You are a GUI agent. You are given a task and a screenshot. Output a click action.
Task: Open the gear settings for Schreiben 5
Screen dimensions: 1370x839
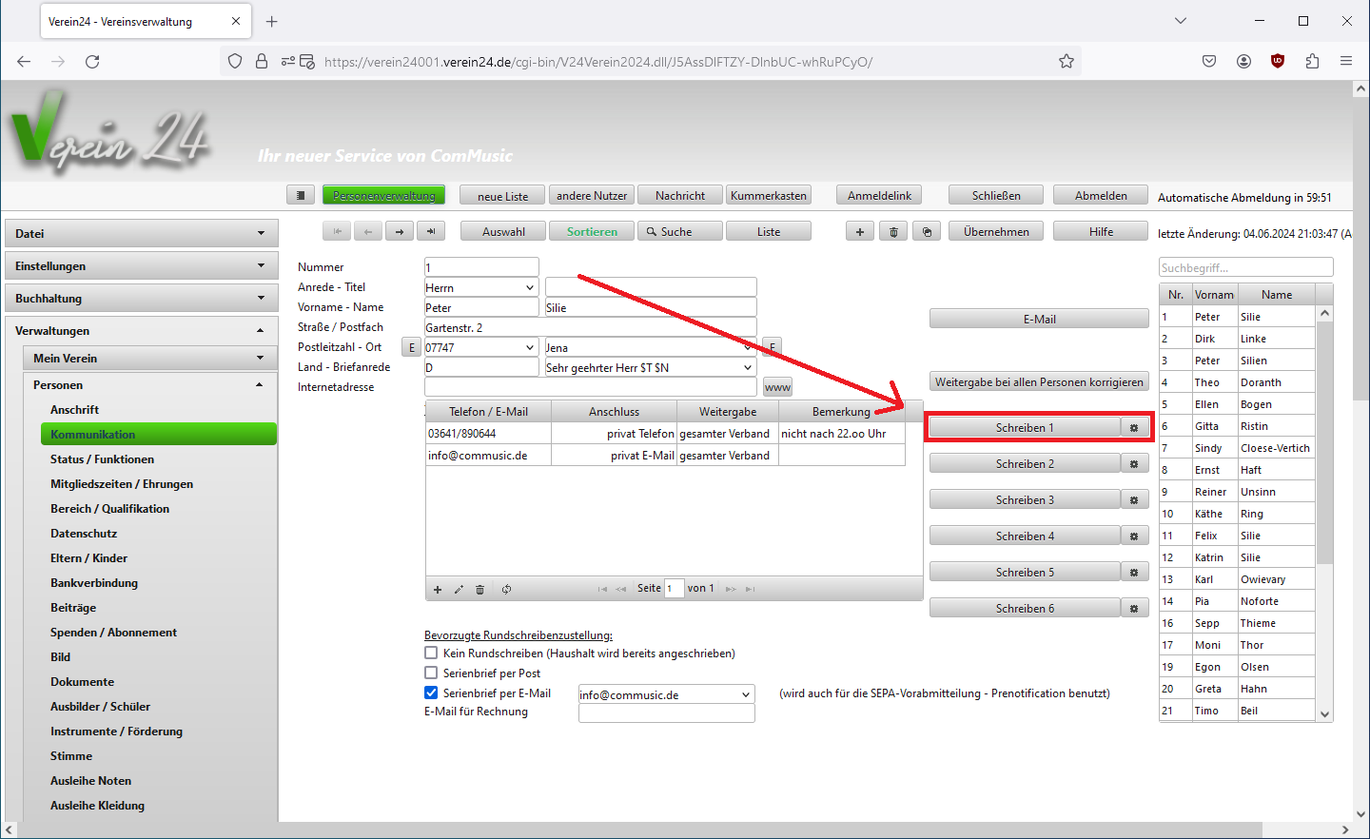tap(1134, 573)
